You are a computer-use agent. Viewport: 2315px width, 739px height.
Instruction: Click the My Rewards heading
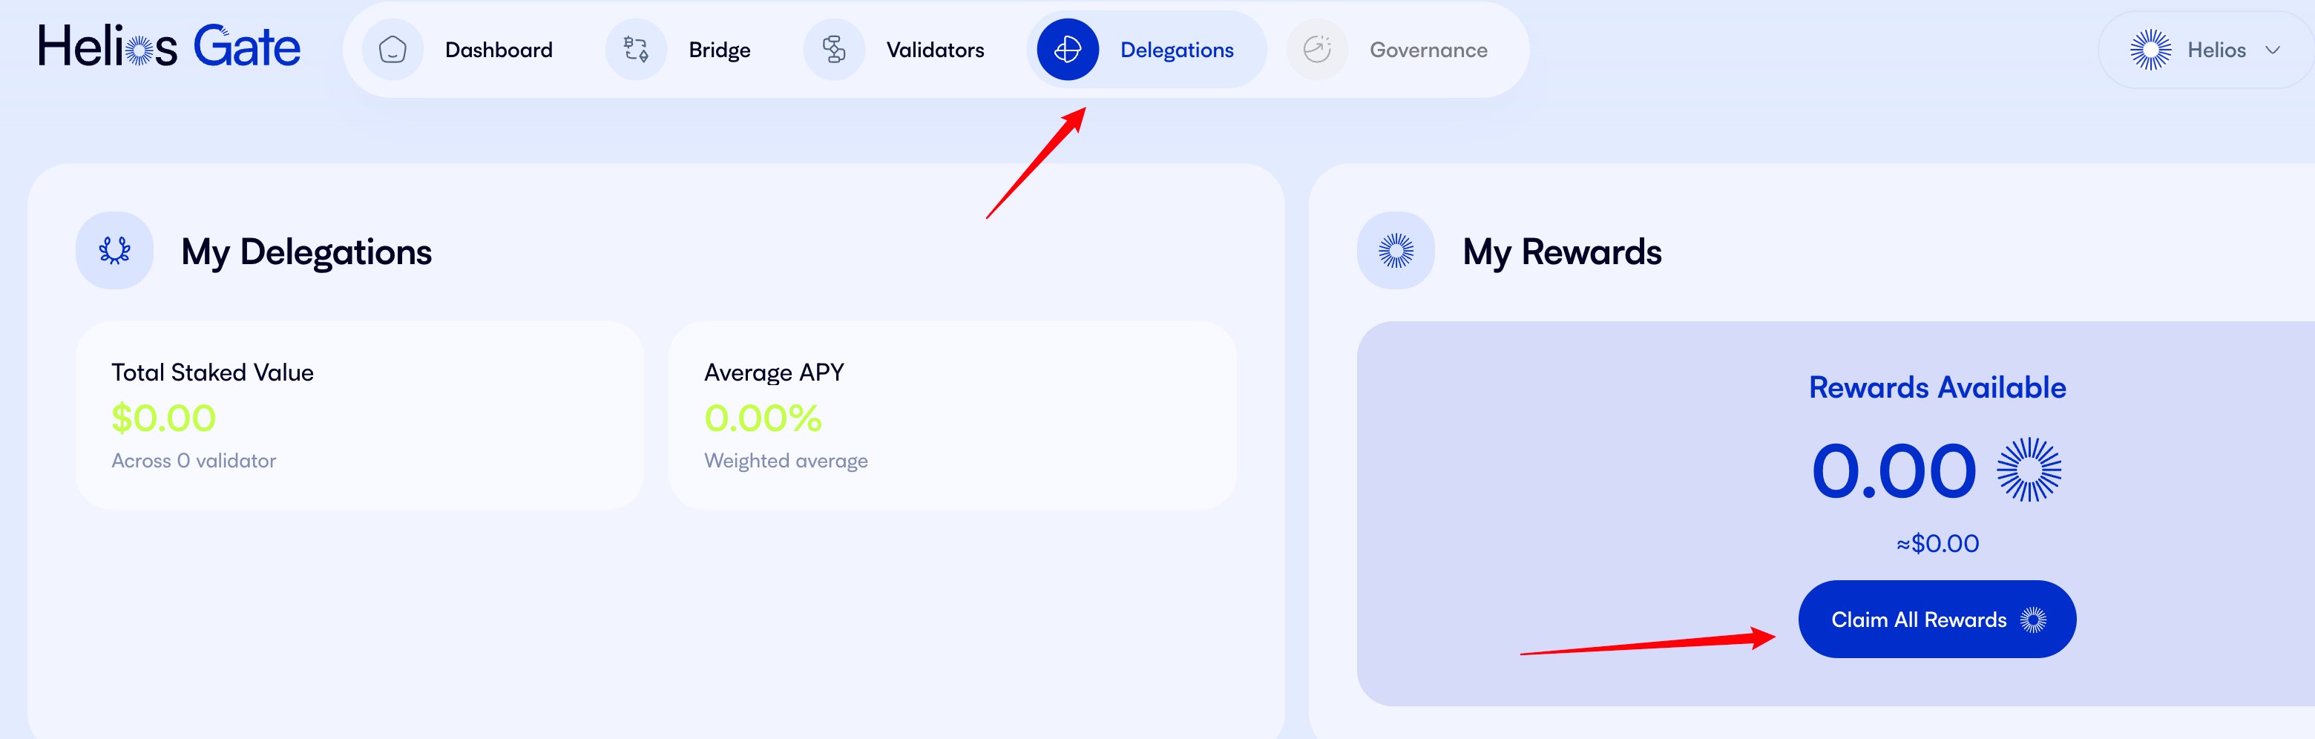[1563, 252]
